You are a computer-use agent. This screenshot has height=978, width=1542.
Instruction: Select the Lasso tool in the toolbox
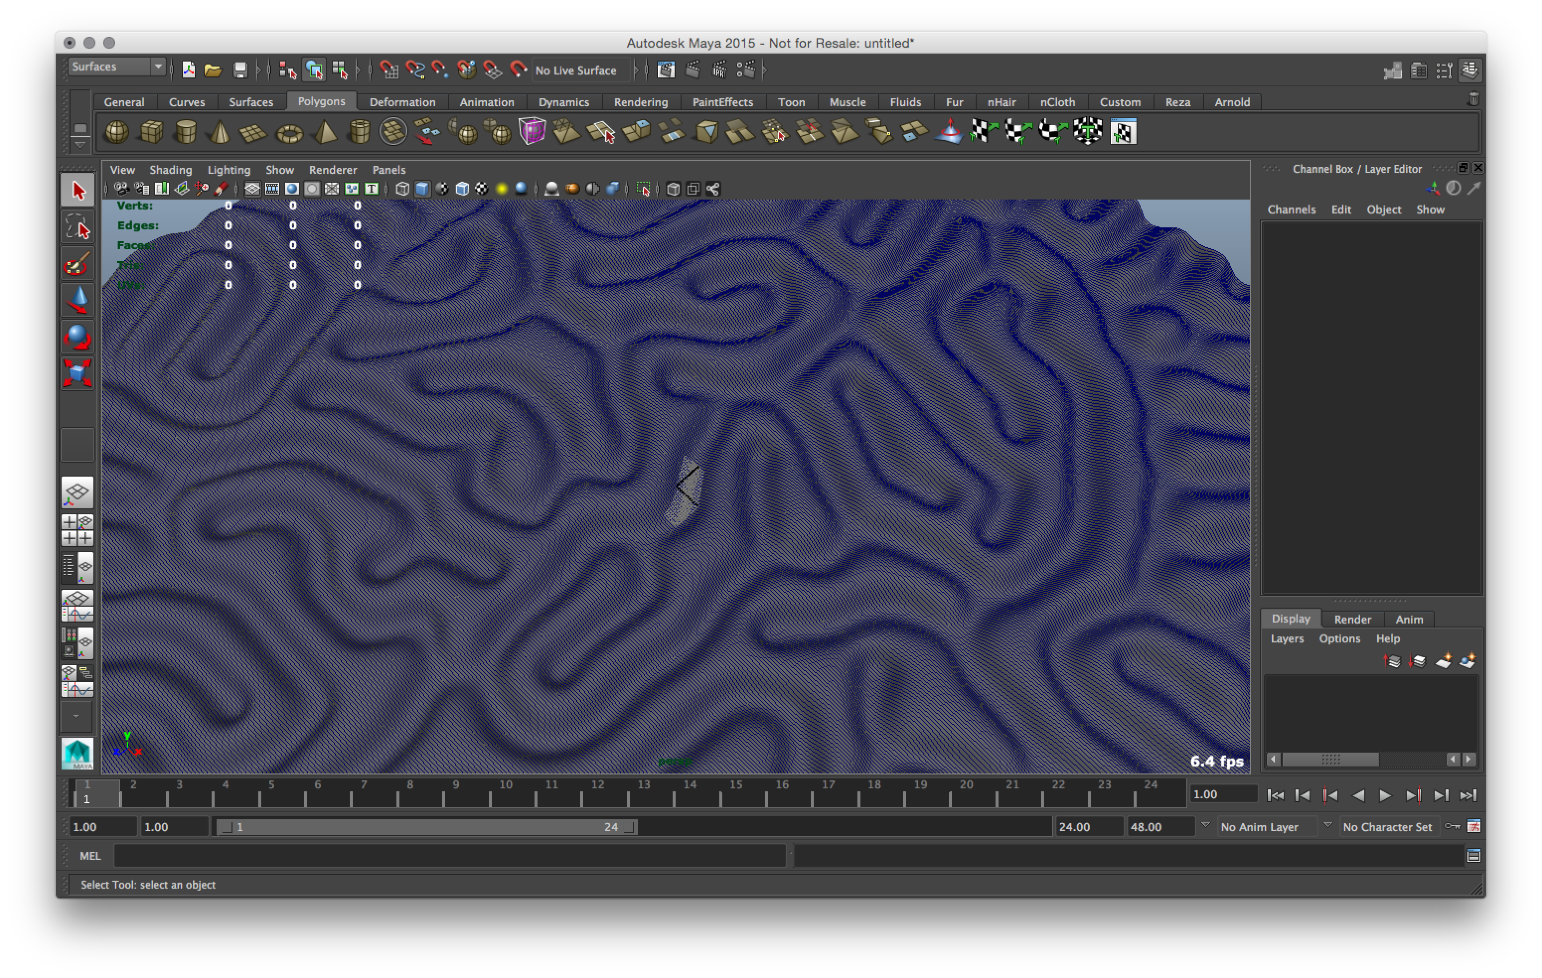[77, 226]
